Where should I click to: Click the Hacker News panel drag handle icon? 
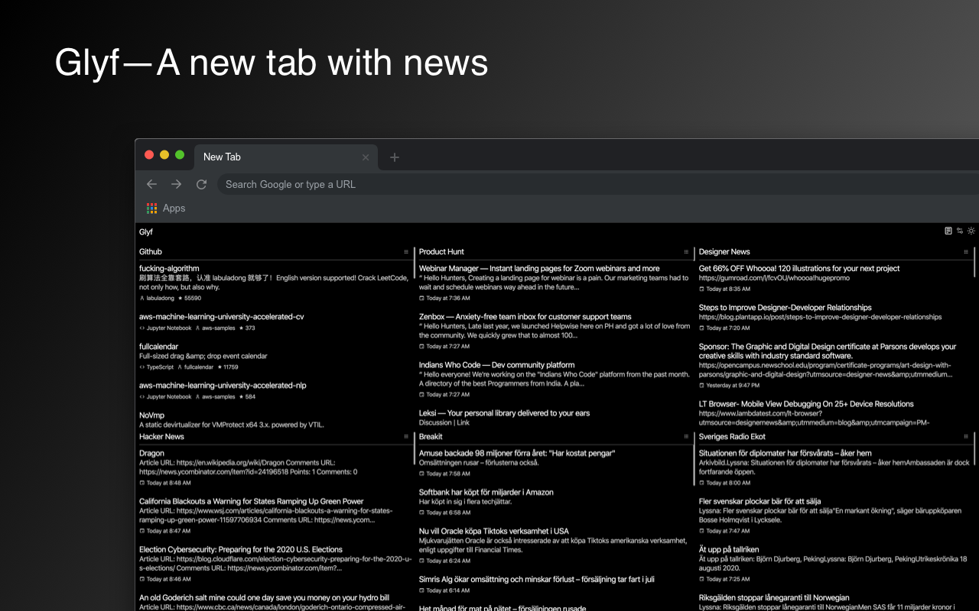[x=406, y=437]
